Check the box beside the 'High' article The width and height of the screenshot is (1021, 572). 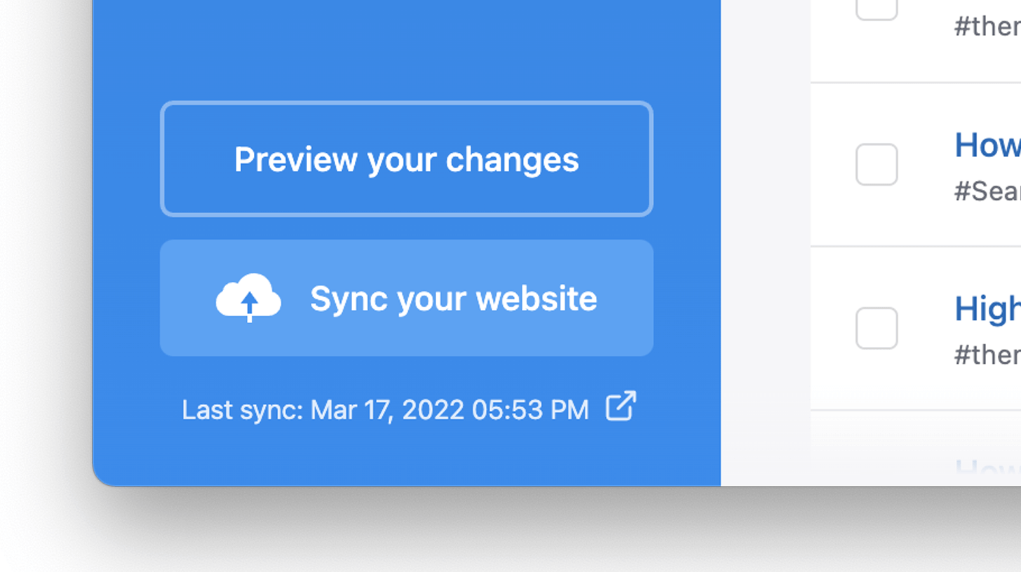click(876, 327)
